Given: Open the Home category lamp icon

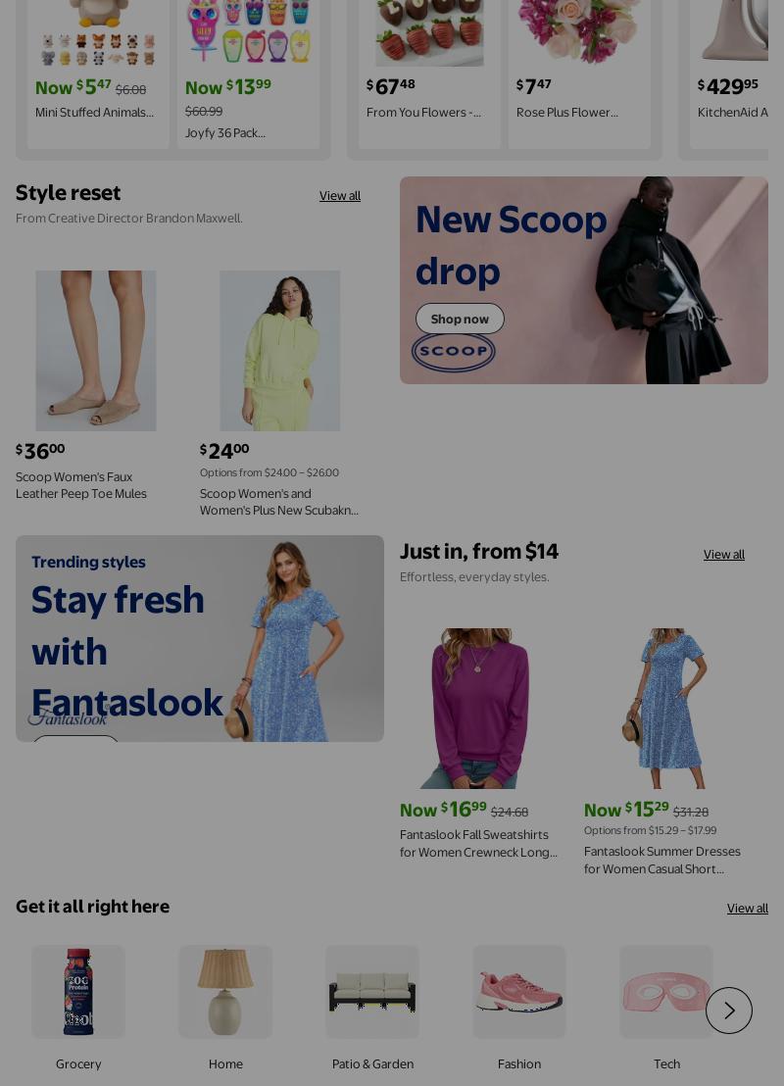Looking at the screenshot, I should pos(225,992).
